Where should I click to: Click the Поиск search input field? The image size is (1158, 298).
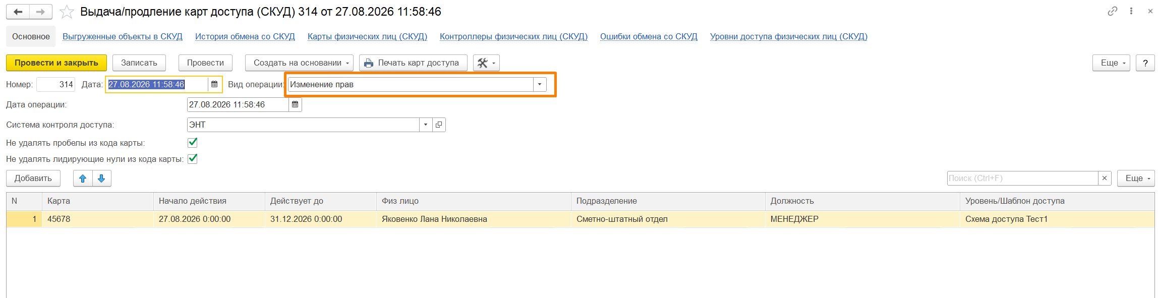pos(1022,178)
